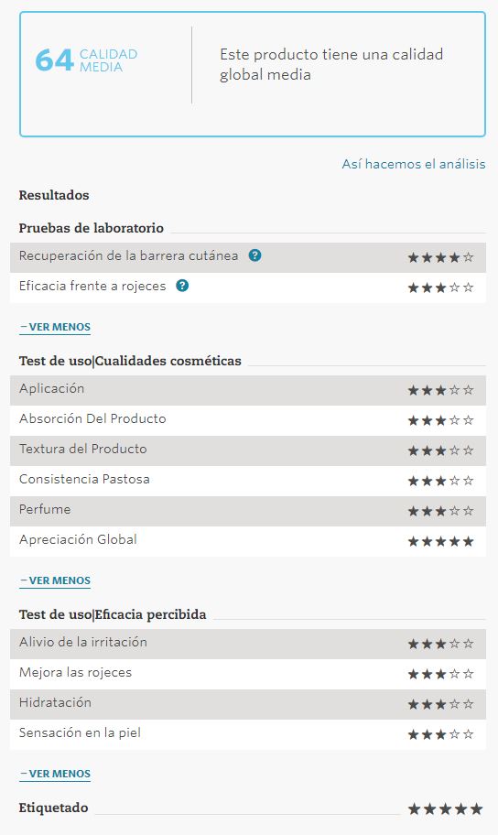Click the star rating for Apreciación Global

coord(440,542)
